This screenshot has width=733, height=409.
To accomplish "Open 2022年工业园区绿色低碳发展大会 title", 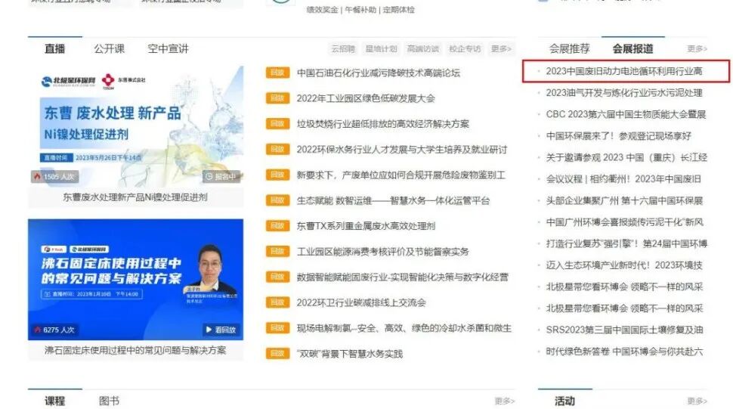I will point(366,98).
